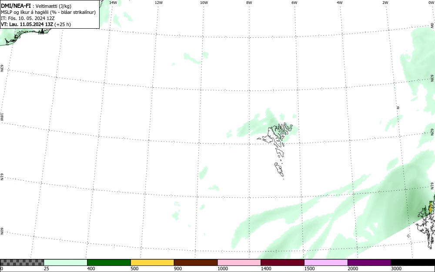Select the brown 900–1000 legend swatch
The image size is (435, 272).
tap(196, 262)
